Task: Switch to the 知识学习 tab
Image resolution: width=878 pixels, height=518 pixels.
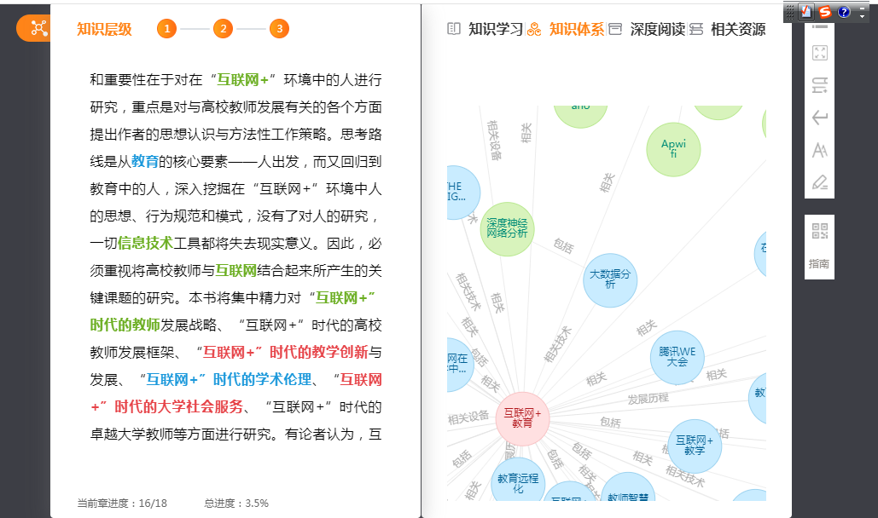Action: (486, 29)
